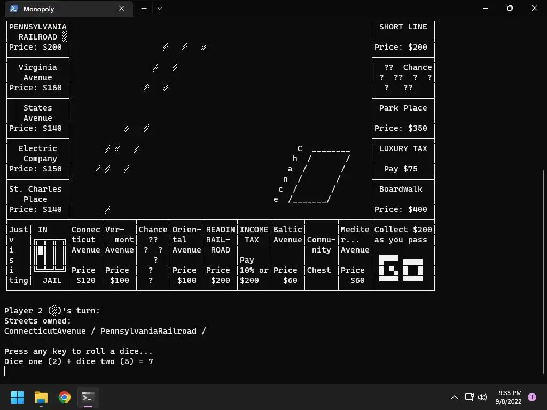Open the network status icon
Image resolution: width=547 pixels, height=410 pixels.
click(x=469, y=397)
